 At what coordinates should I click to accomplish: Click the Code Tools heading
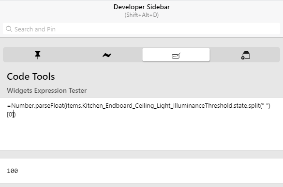[31, 76]
